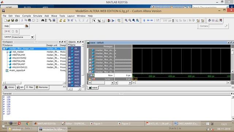Expand the im33 object in Objects pane
Image resolution: width=234 pixels, height=132 pixels.
click(69, 82)
